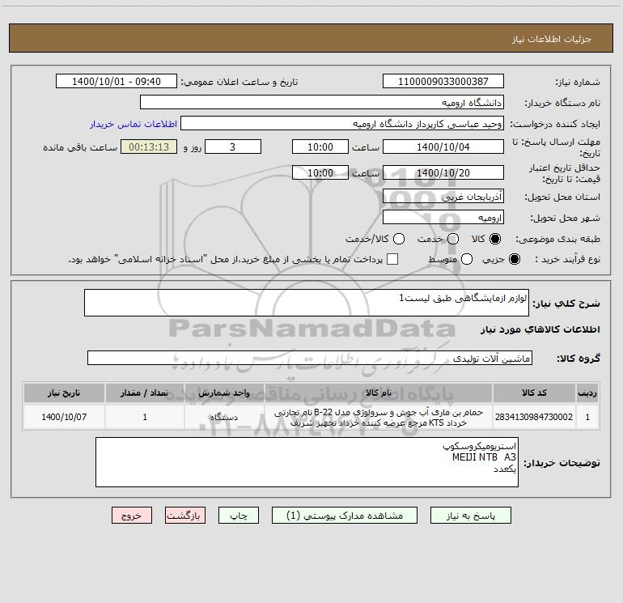
Task: Click the ردیف column header
Action: pyautogui.click(x=587, y=393)
